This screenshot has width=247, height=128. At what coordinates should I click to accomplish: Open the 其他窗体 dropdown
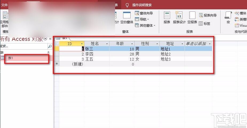tap(145, 25)
